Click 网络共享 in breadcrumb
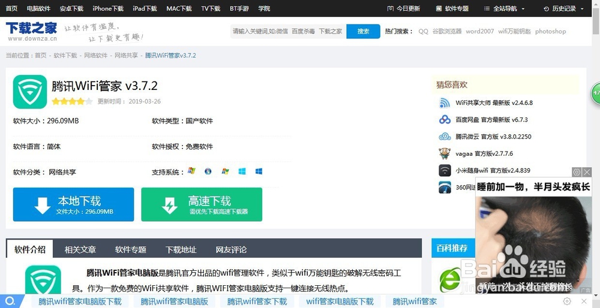Image resolution: width=600 pixels, height=308 pixels. [126, 55]
